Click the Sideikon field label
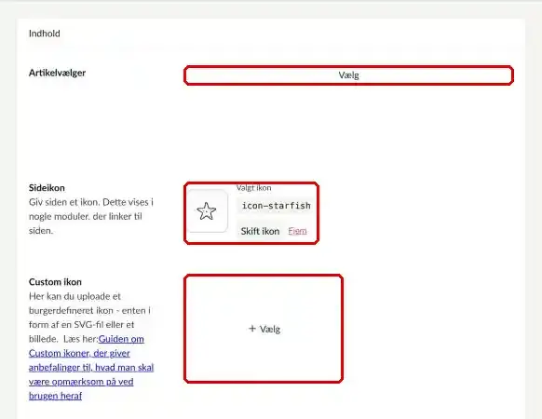 [x=47, y=188]
